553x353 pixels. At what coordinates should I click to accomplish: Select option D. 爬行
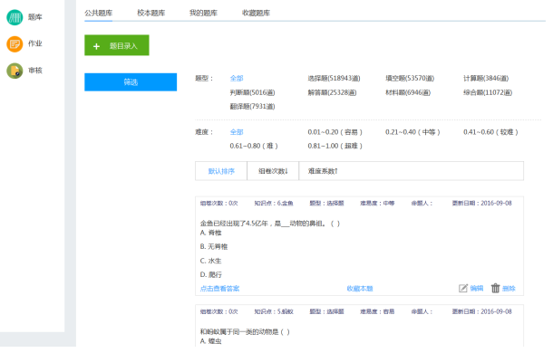[x=211, y=275]
